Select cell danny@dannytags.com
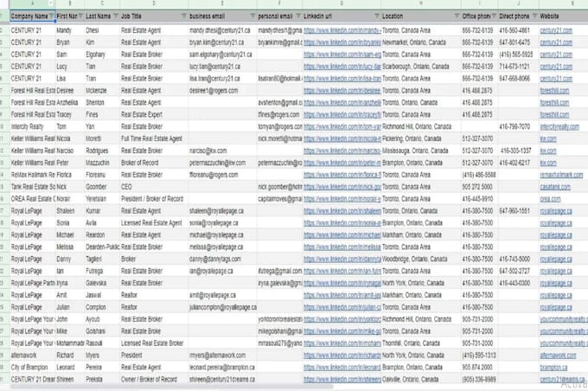 tap(222, 259)
